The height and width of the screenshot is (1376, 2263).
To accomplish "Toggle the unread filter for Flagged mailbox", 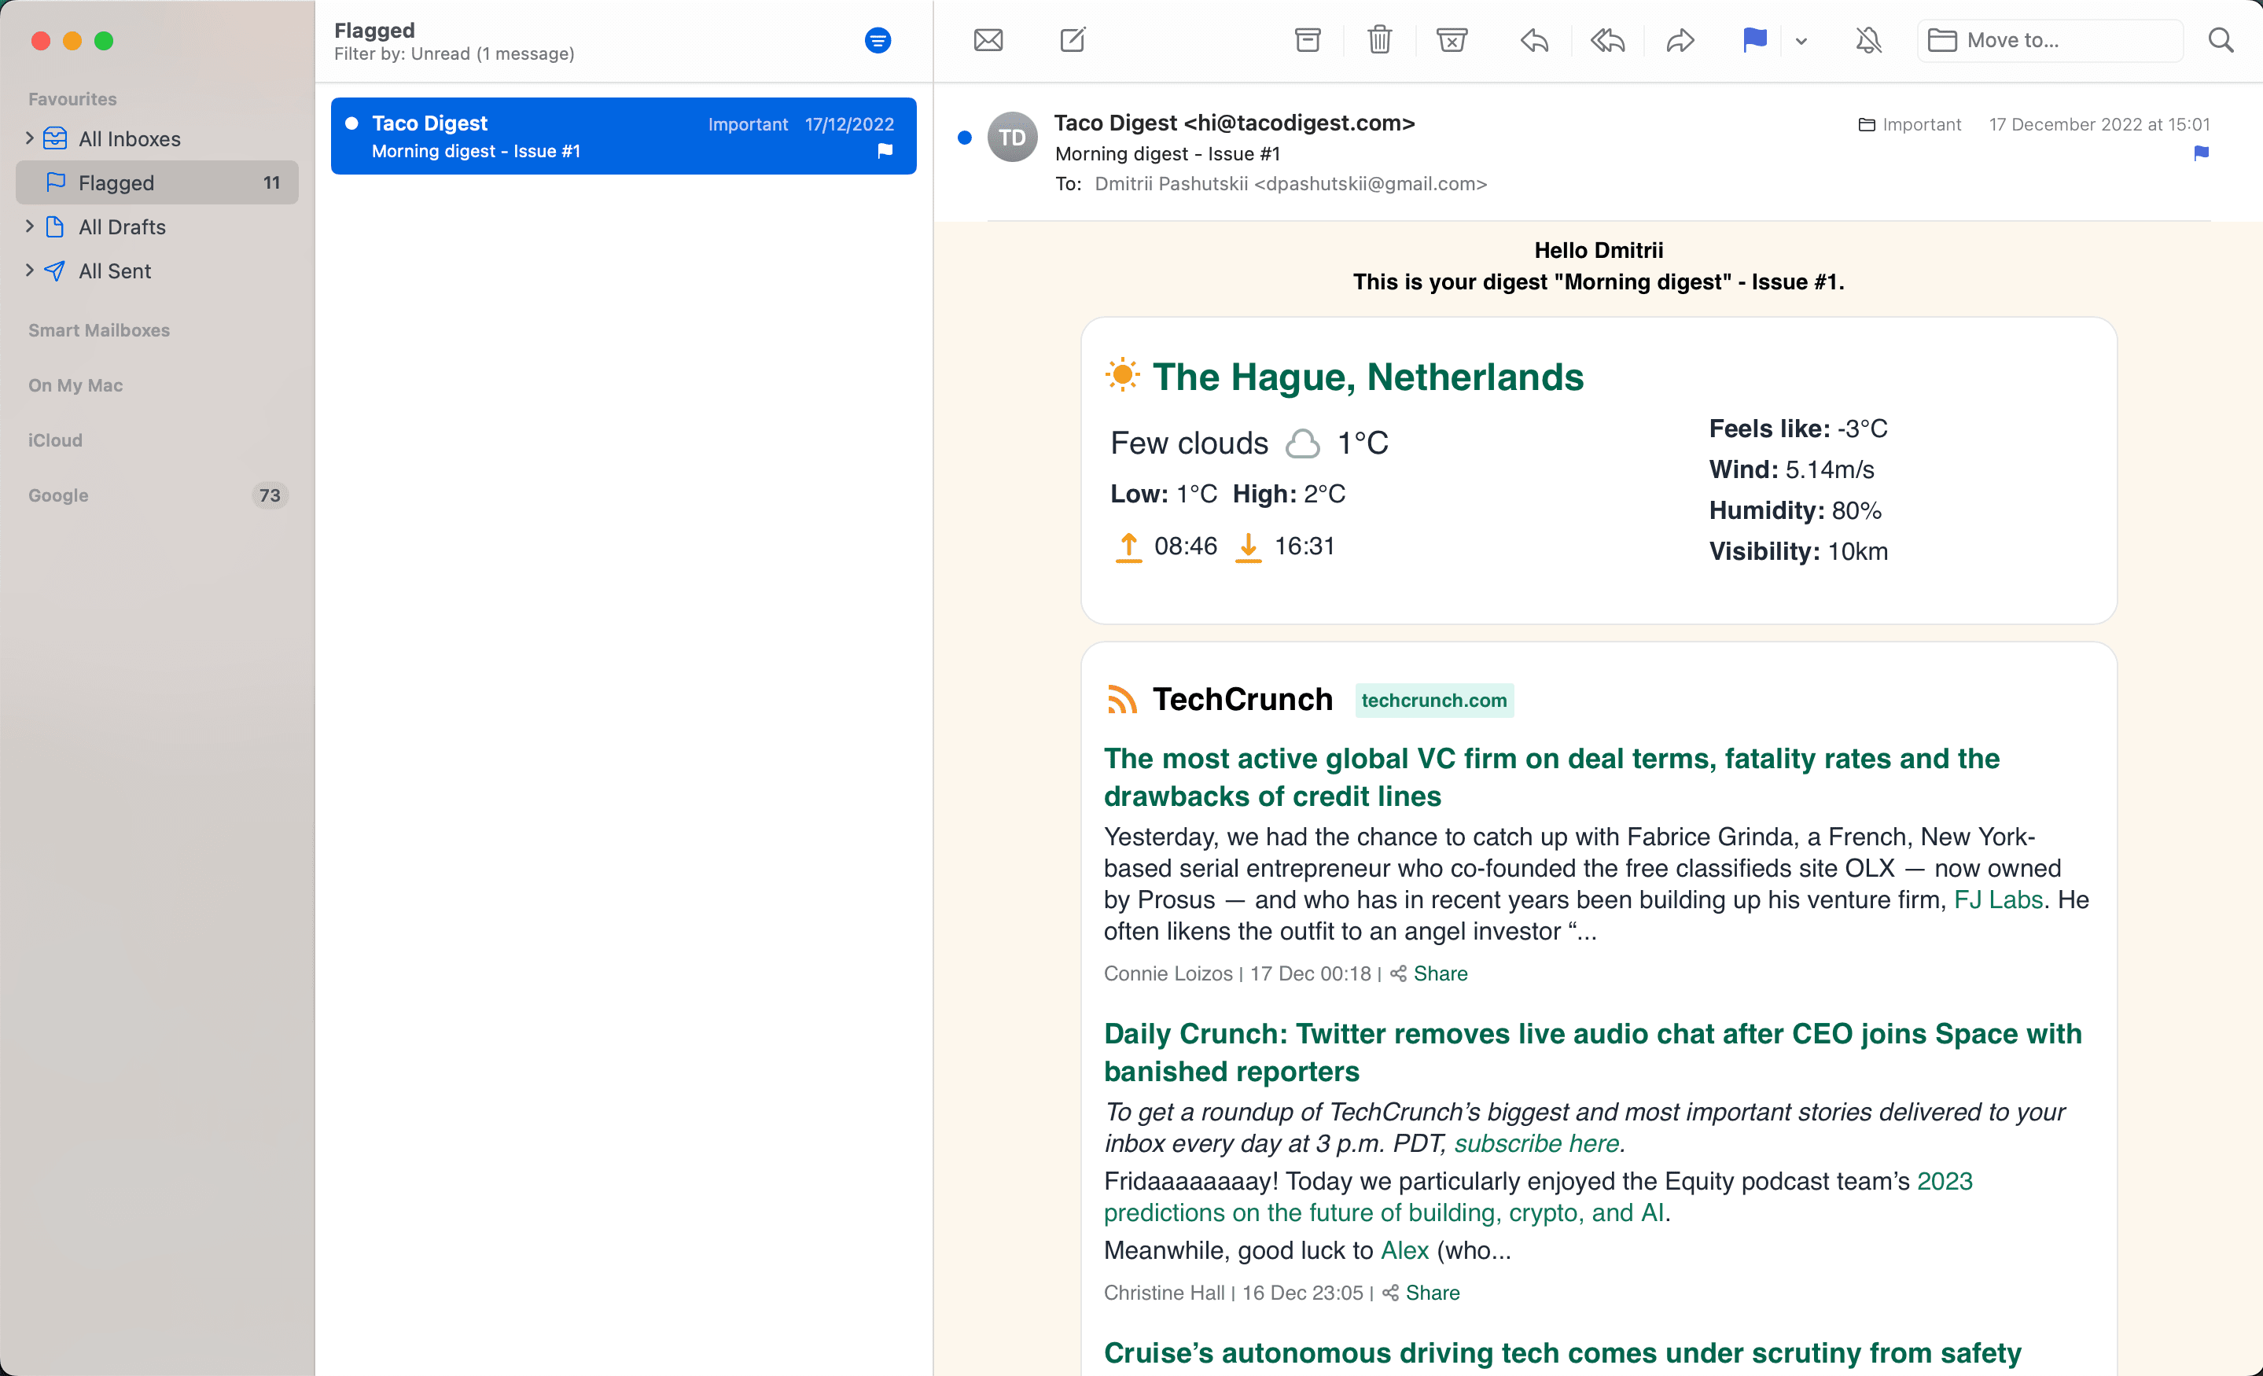I will click(x=879, y=40).
